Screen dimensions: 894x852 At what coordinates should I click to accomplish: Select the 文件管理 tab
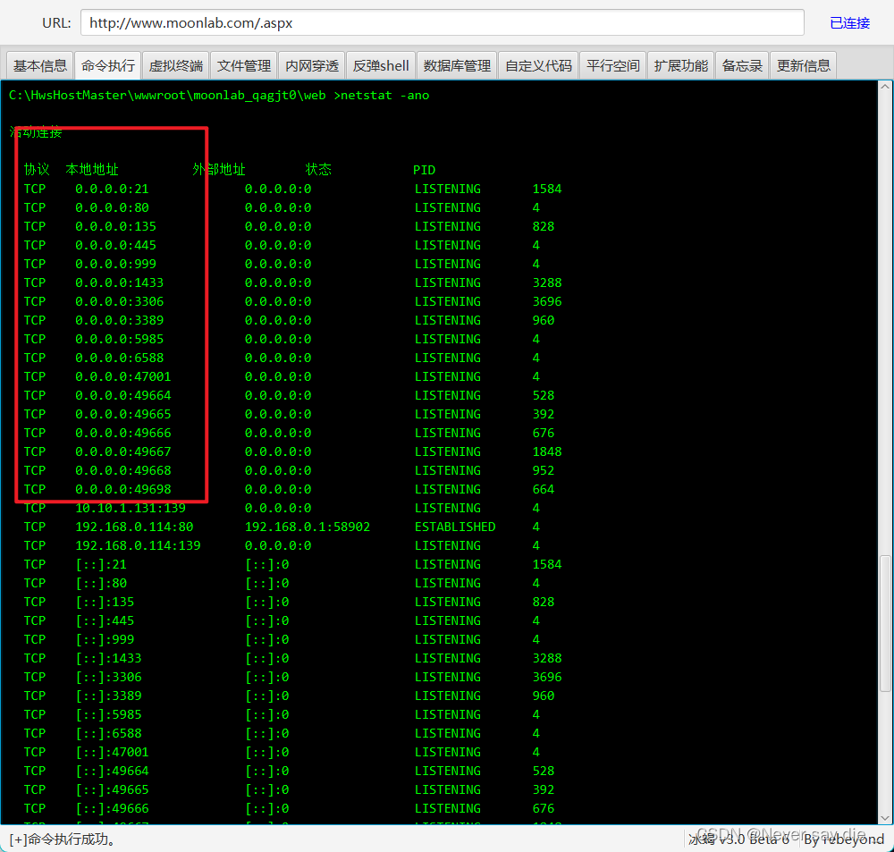click(243, 65)
